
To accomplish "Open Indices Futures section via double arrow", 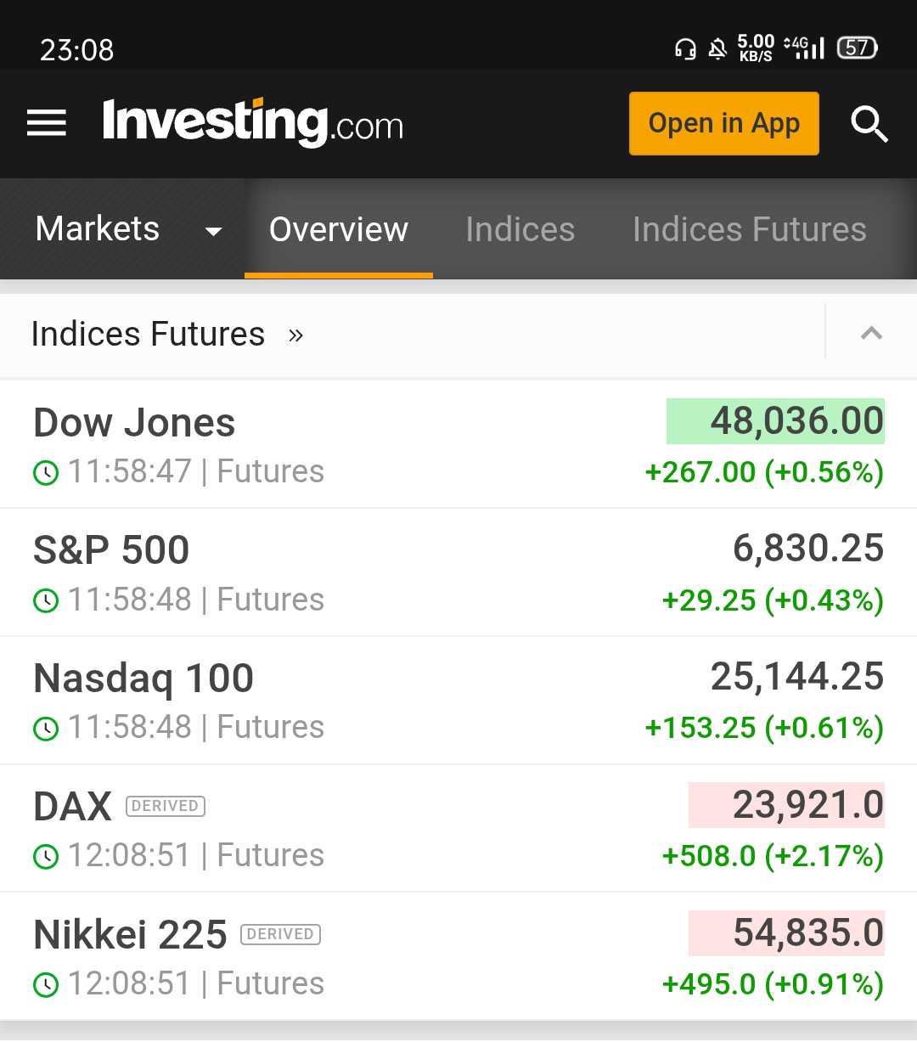I will tap(295, 335).
